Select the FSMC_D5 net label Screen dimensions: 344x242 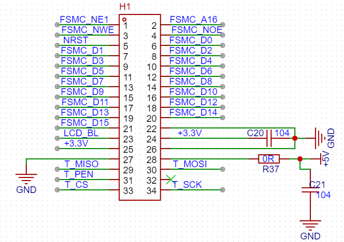click(82, 71)
